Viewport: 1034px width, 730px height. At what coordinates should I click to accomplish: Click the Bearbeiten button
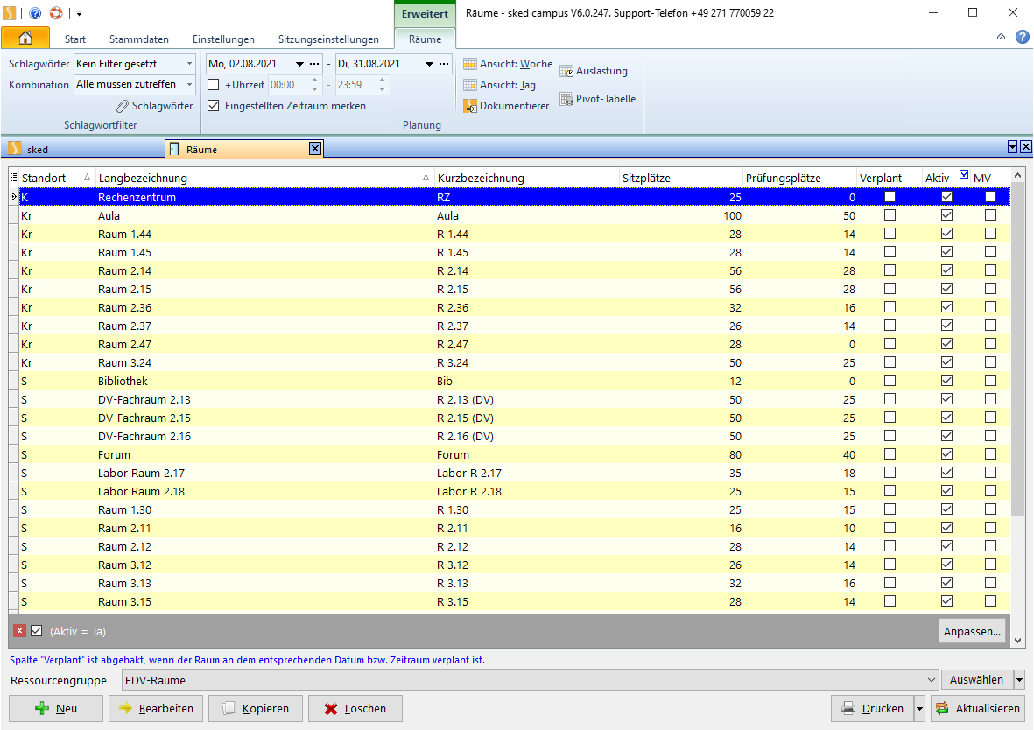pos(156,709)
